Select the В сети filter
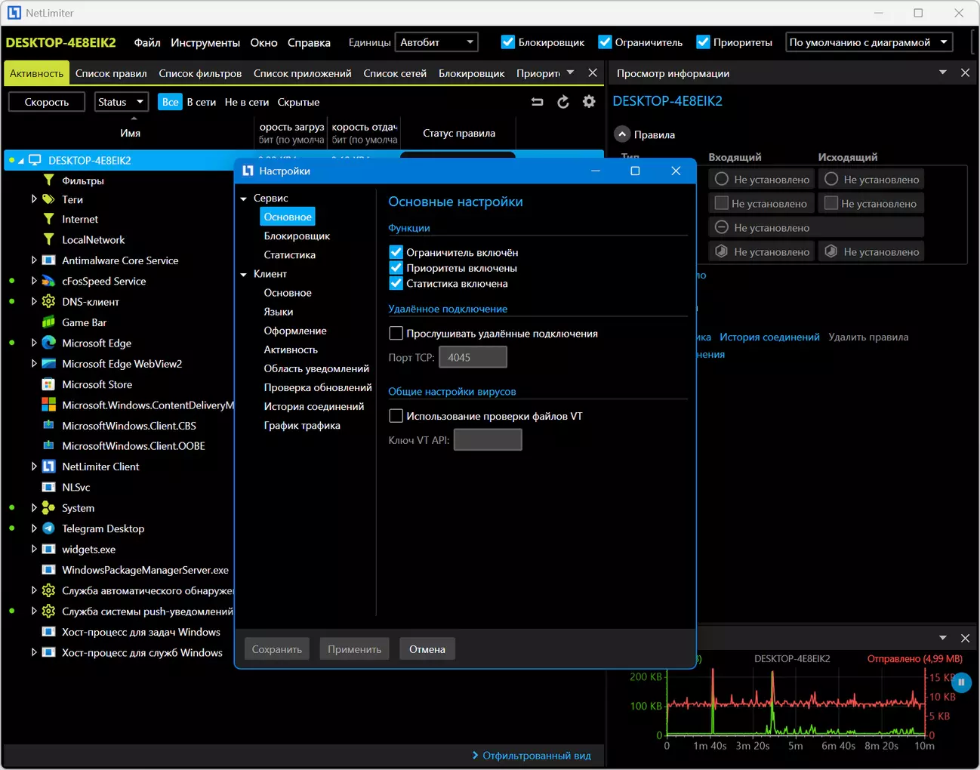Viewport: 980px width, 770px height. [202, 102]
